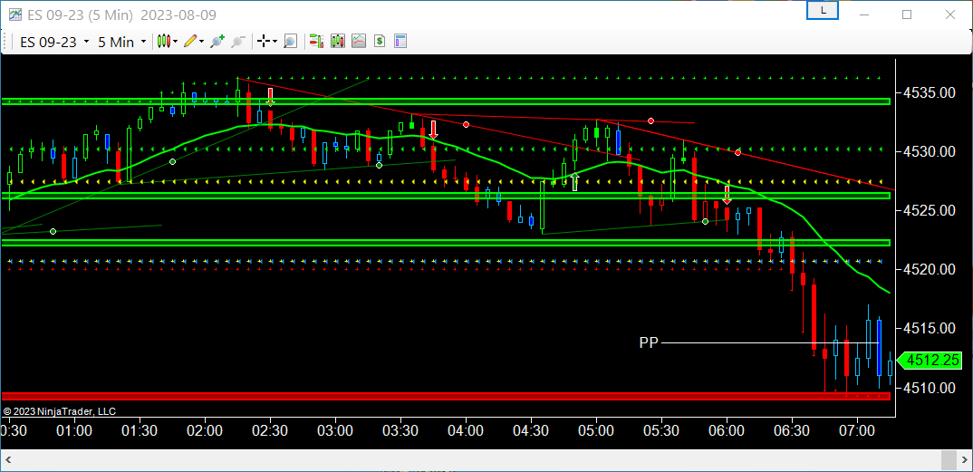The width and height of the screenshot is (973, 472).
Task: Click the 06:30 time axis label
Action: (x=792, y=430)
